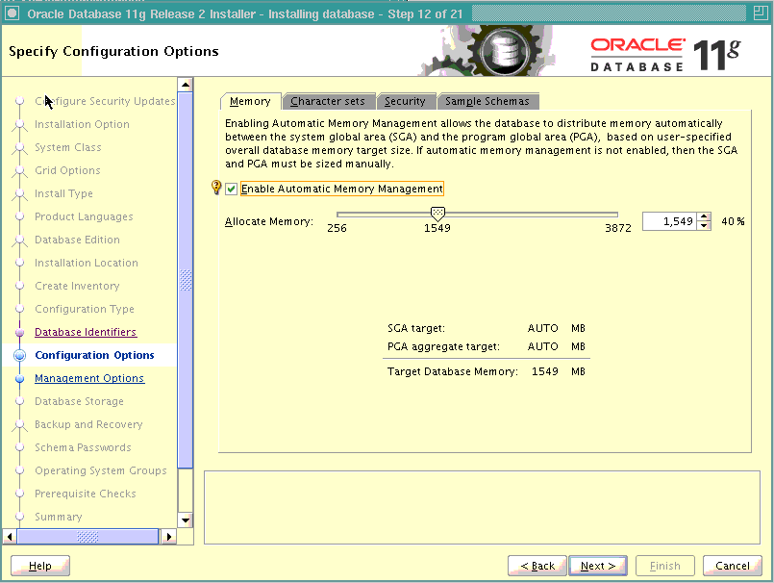Click the Allocate Memory slider handle

(x=437, y=213)
